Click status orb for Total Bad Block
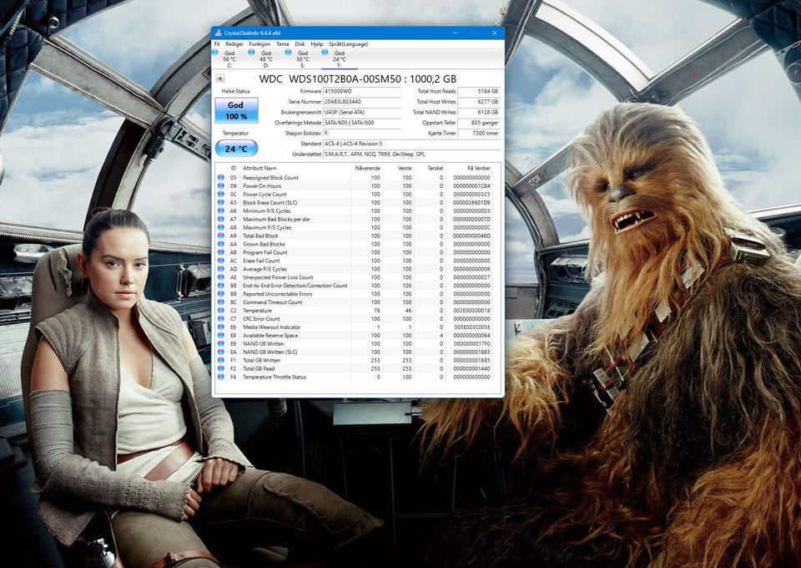The height and width of the screenshot is (568, 801). click(x=220, y=236)
